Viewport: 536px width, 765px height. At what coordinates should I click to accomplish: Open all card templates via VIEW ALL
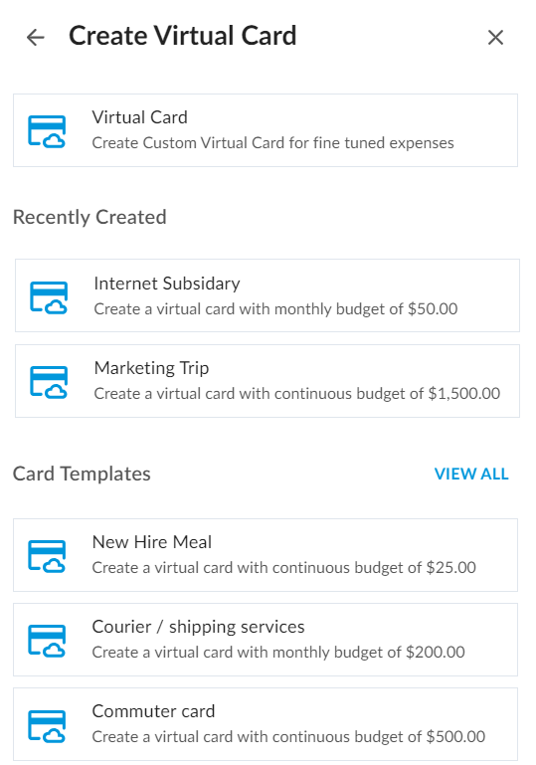pyautogui.click(x=471, y=474)
